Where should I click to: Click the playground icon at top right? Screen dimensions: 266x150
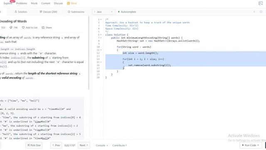(x=261, y=3)
